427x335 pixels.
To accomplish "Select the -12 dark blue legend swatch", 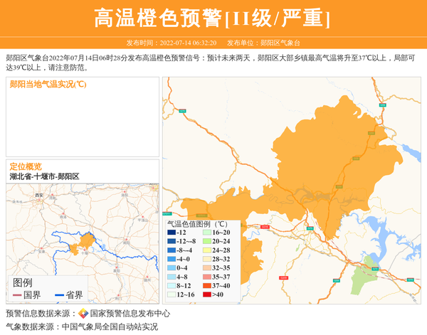I will [x=172, y=233].
